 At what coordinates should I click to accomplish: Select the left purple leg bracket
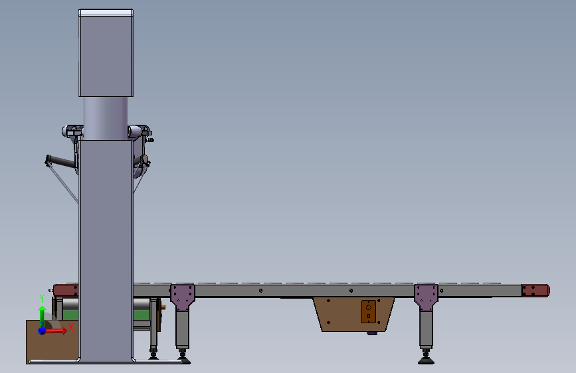click(183, 297)
